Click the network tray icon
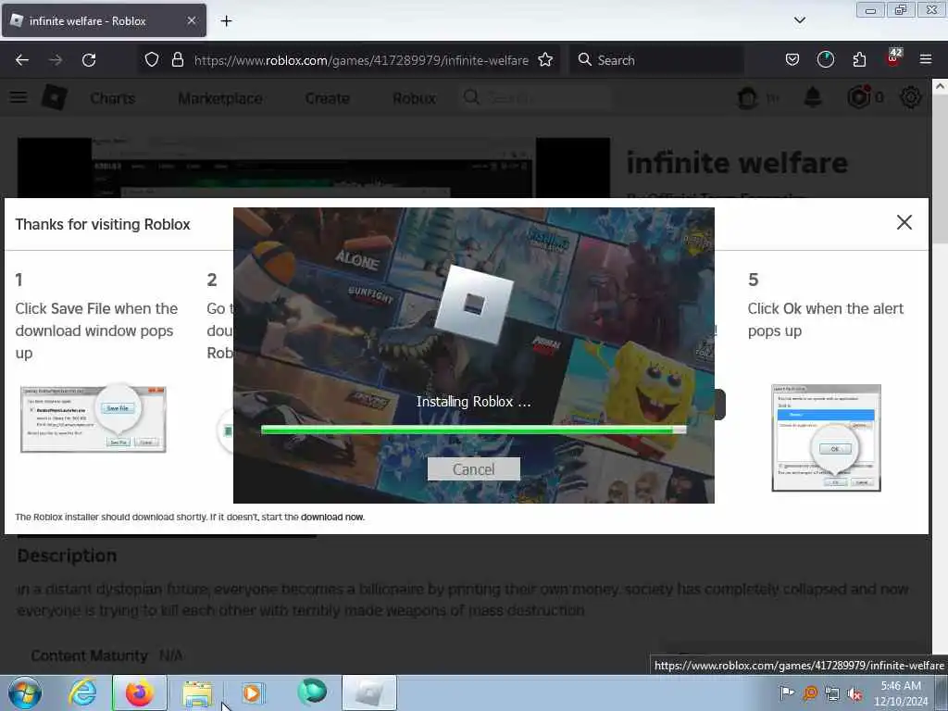The image size is (948, 711). tap(832, 693)
